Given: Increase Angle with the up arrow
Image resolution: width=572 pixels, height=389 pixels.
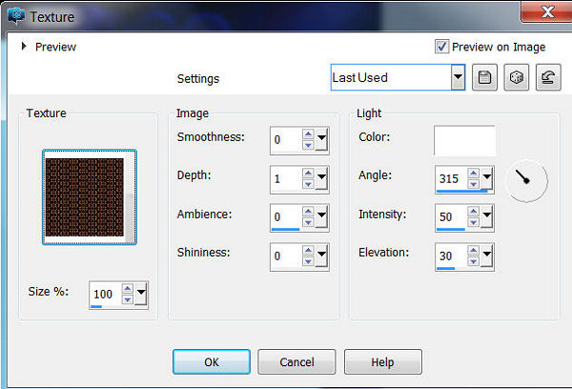Looking at the screenshot, I should tap(474, 173).
